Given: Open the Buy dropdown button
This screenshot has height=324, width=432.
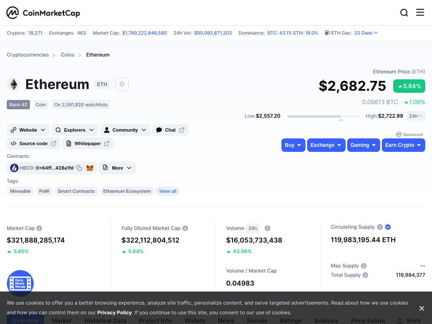Looking at the screenshot, I should tap(293, 145).
